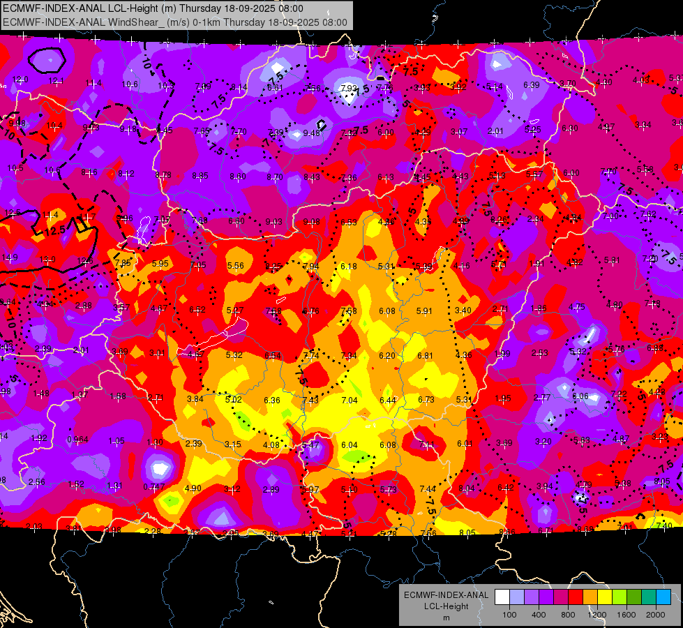Click the wind shear value 5.27
Screen dimensions: 683x628
tap(235, 311)
